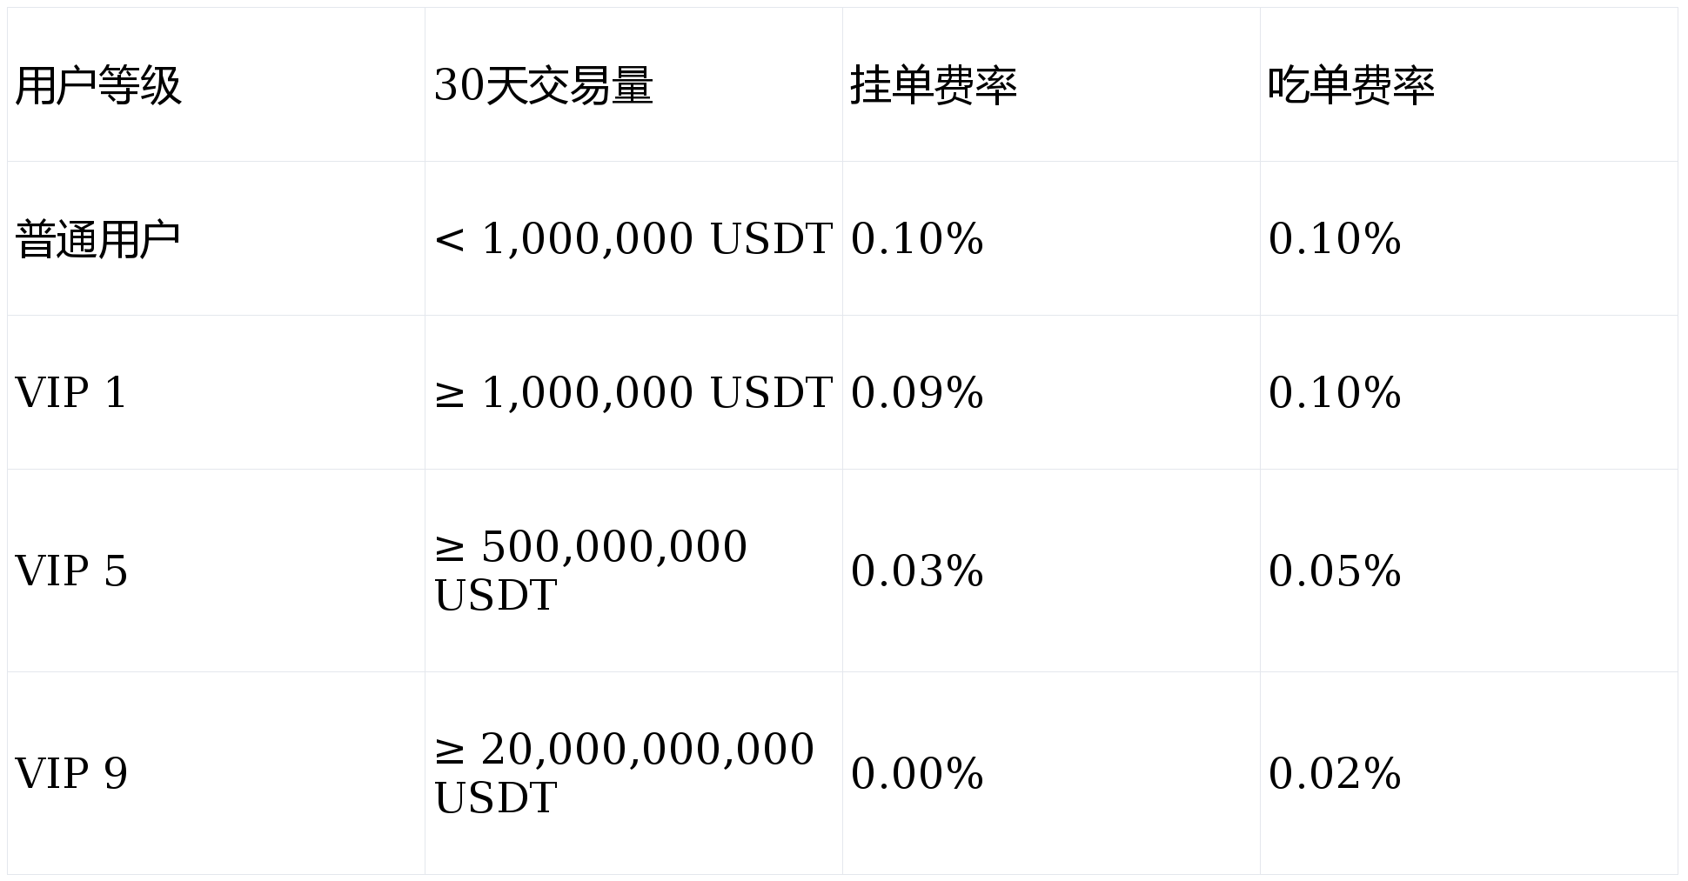The width and height of the screenshot is (1688, 881).
Task: Click the 0.00% maker fee cell
Action: pyautogui.click(x=917, y=774)
